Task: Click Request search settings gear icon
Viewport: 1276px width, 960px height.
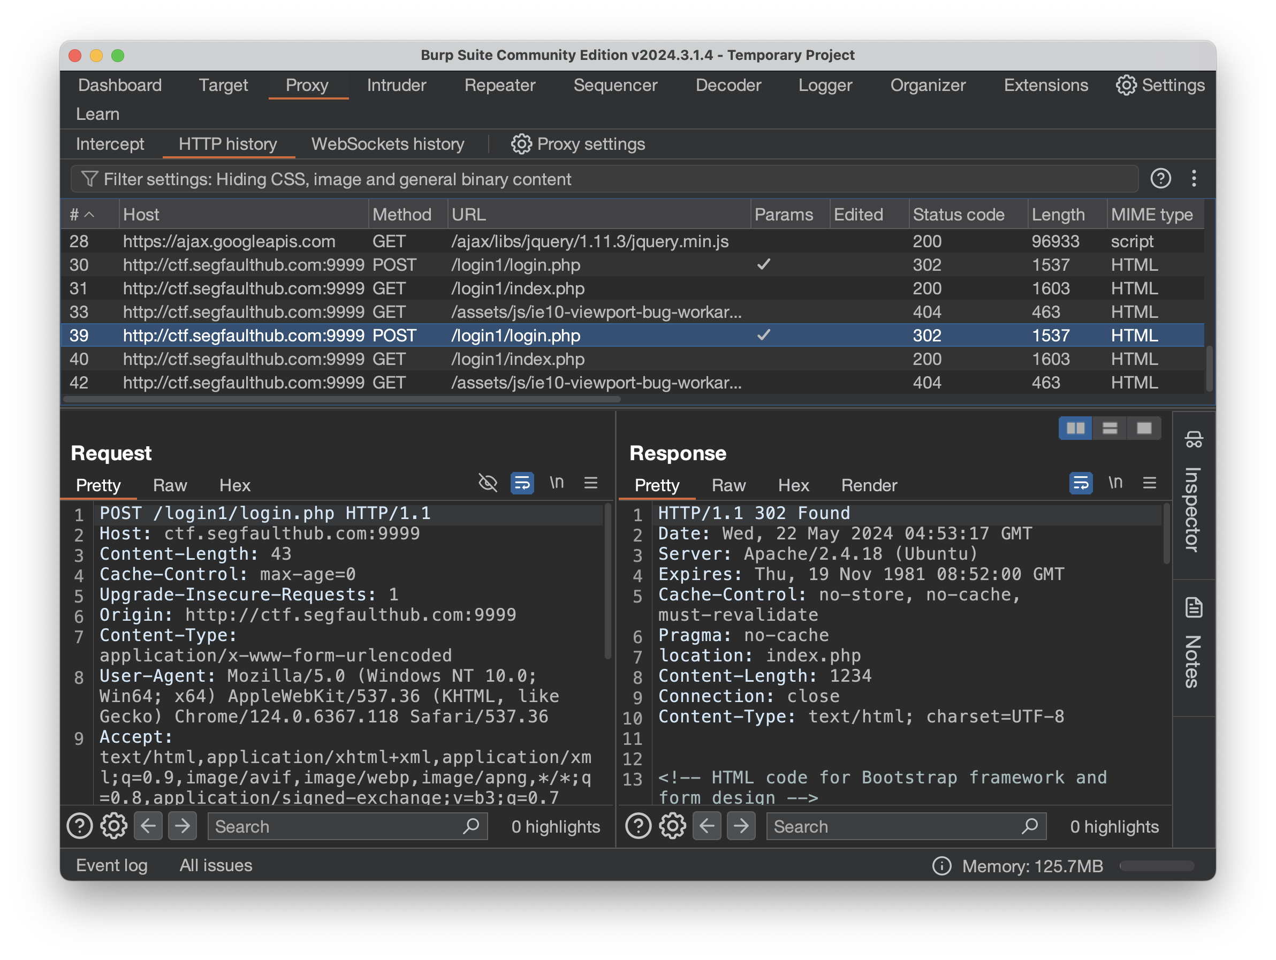Action: pyautogui.click(x=113, y=826)
